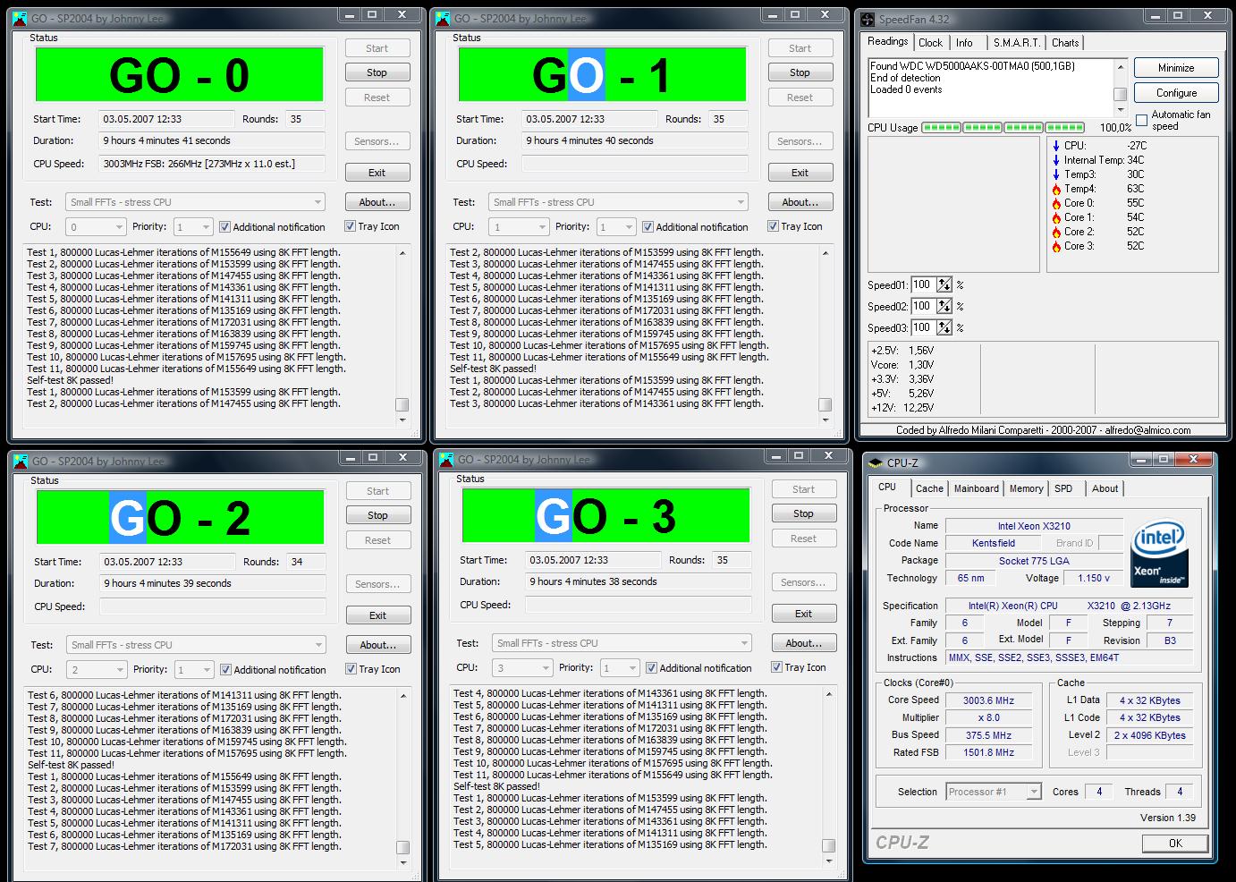
Task: Open the CPU dropdown showing 2
Action: (x=96, y=670)
